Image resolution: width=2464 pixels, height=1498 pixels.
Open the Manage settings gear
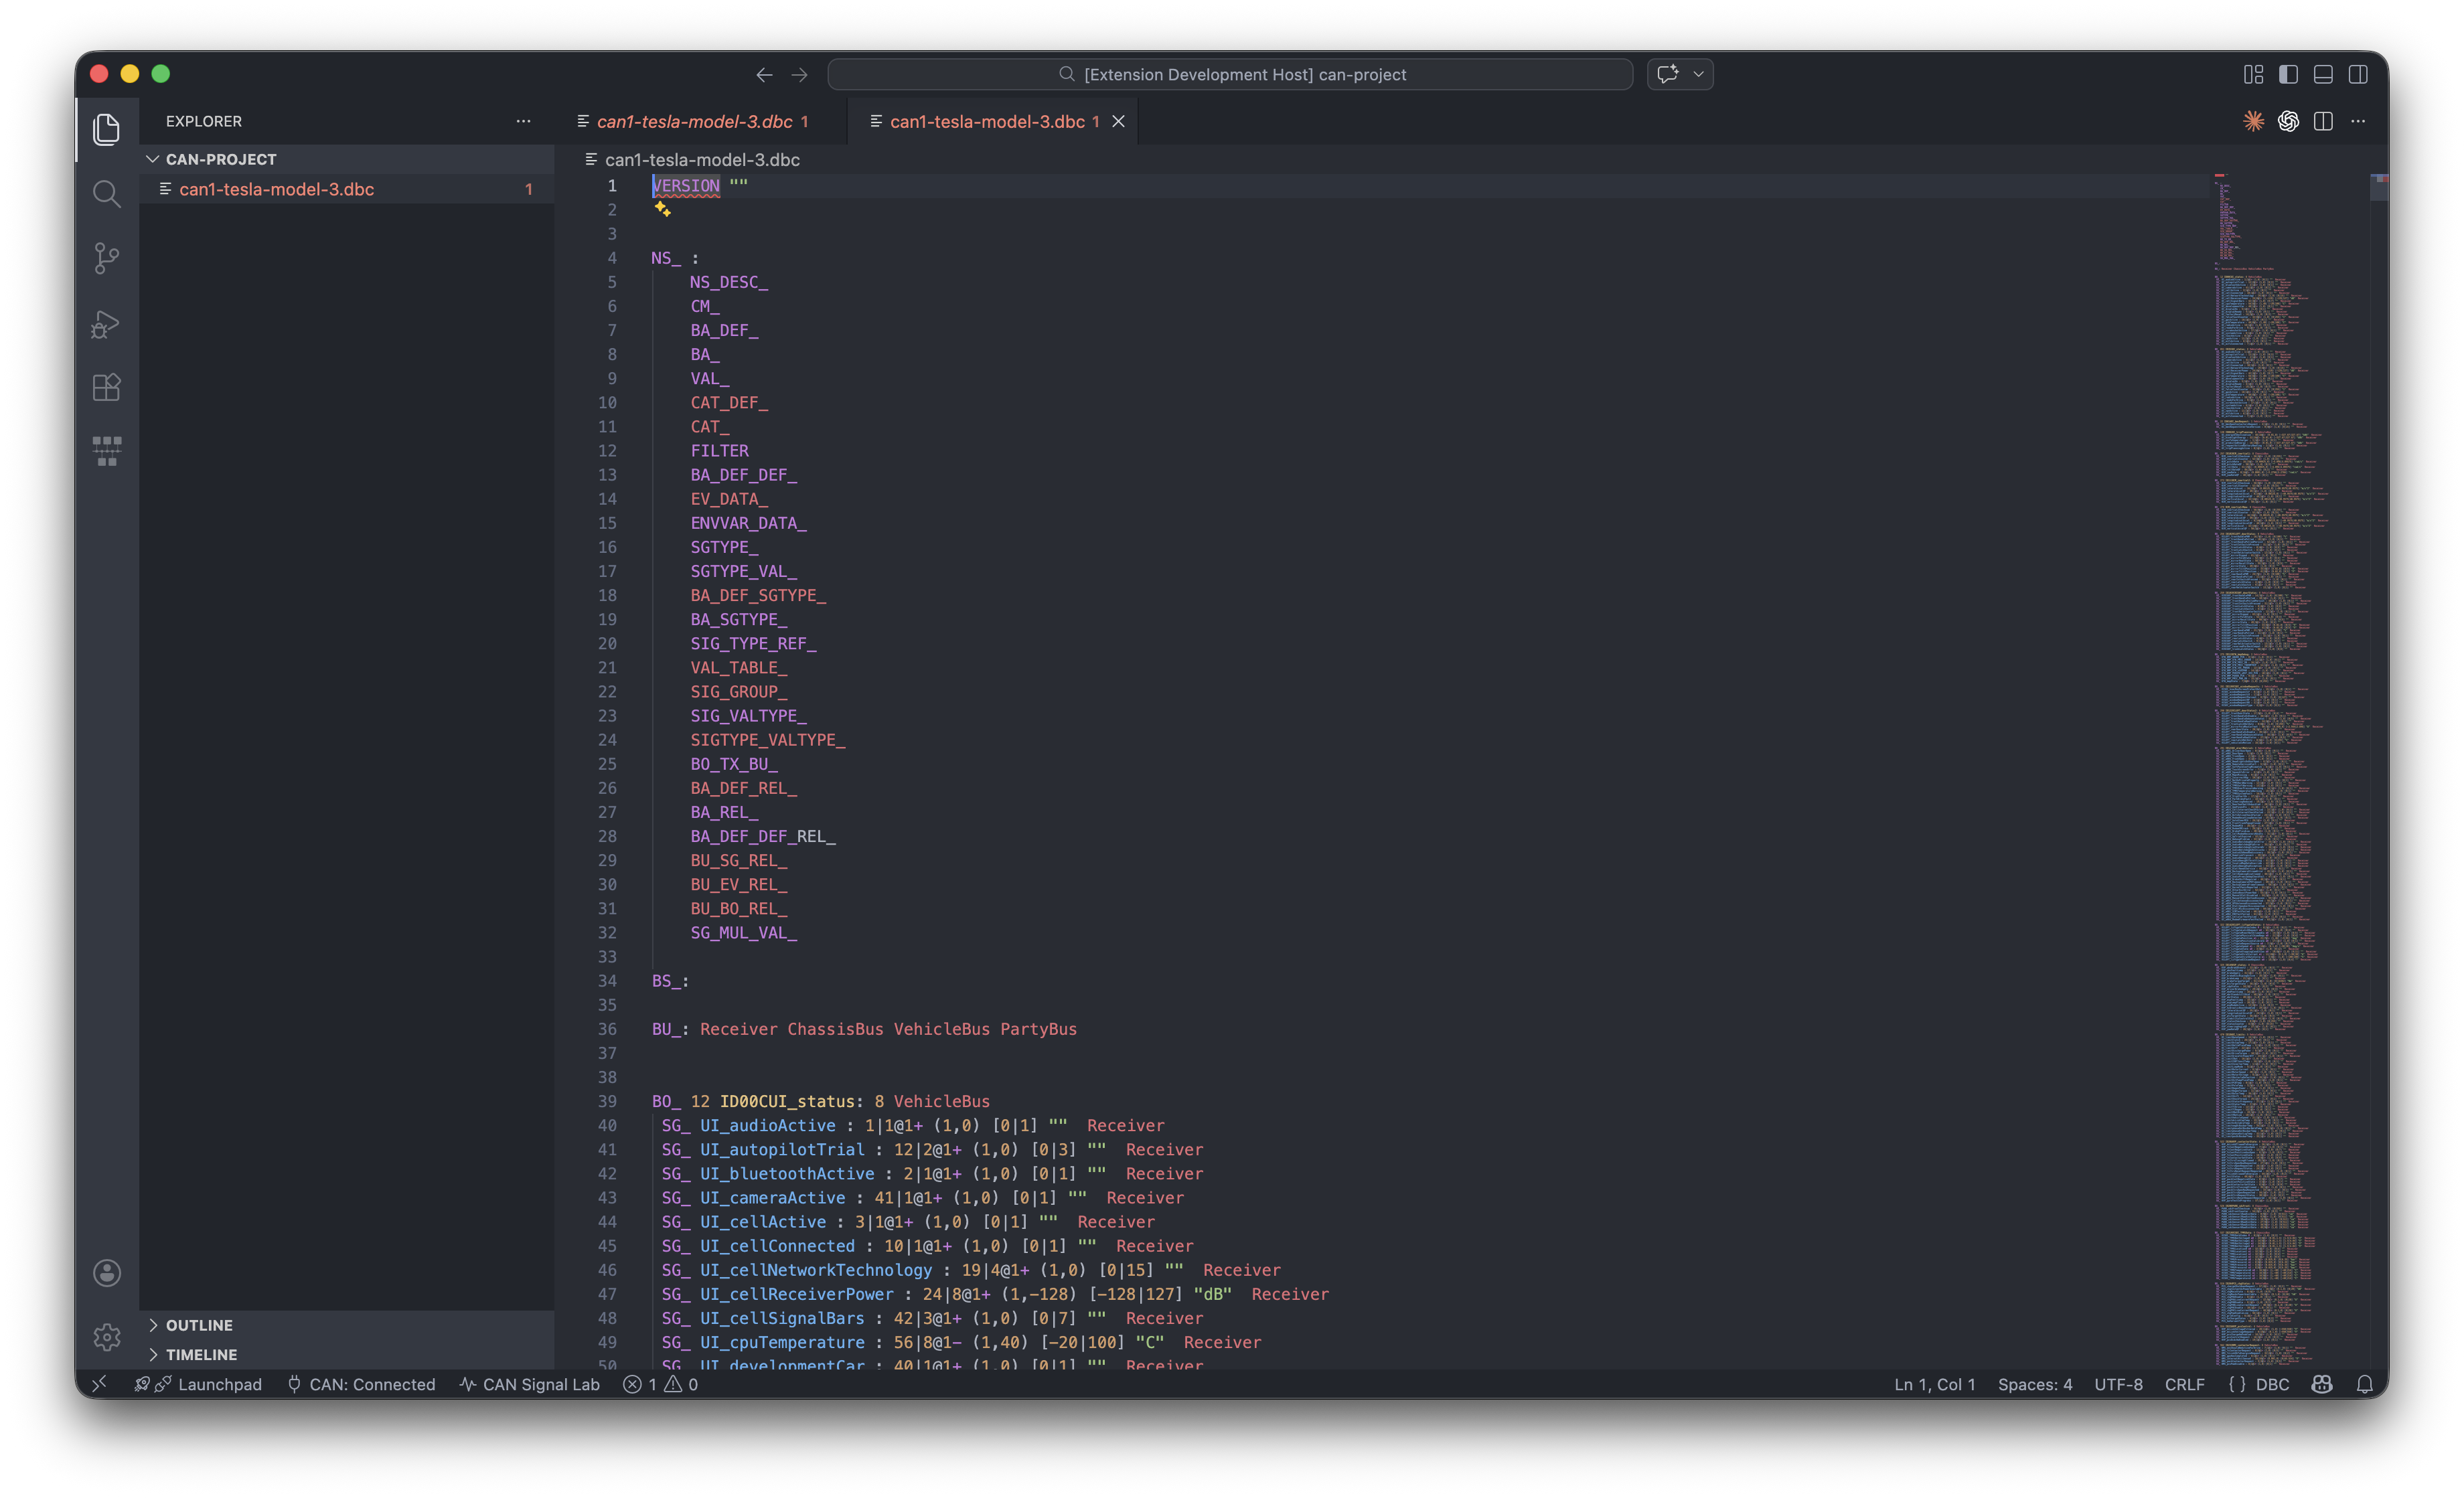[106, 1337]
